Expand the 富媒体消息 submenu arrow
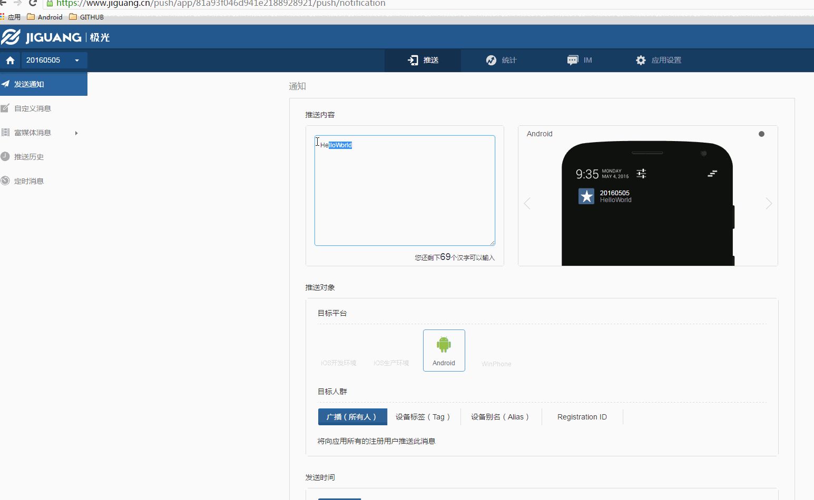Screen dimensions: 814x500 pos(76,133)
